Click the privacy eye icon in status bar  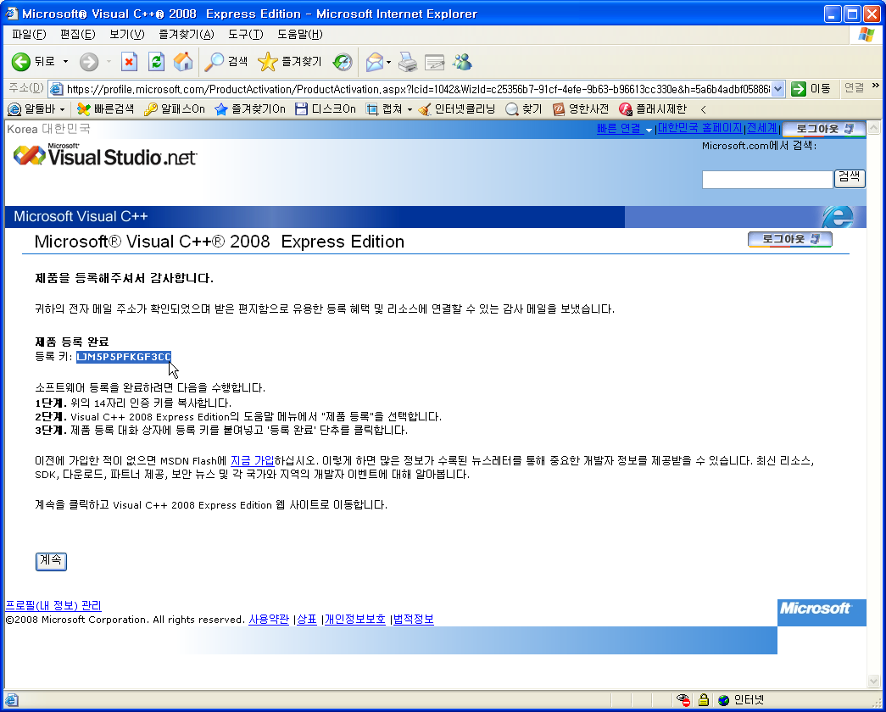[683, 700]
